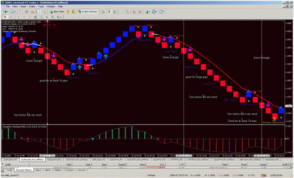This screenshot has height=178, width=294.
Task: Select the Crosshair tool
Action: click(x=11, y=17)
